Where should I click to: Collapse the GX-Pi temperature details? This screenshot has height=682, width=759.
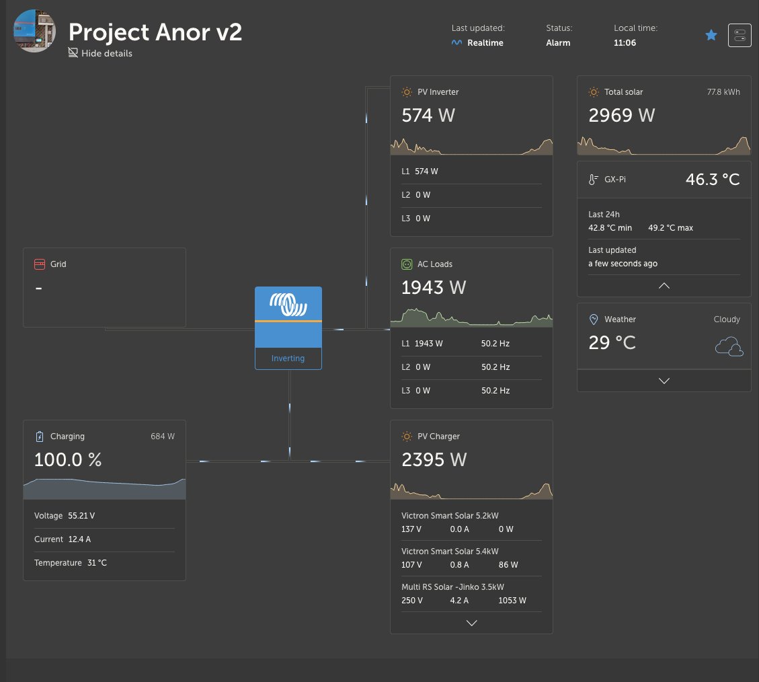coord(664,286)
